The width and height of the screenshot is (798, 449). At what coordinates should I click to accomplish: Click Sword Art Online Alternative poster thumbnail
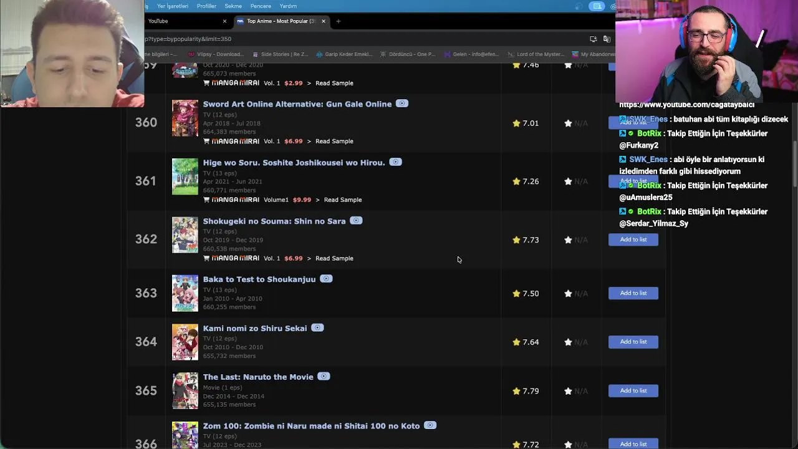(185, 118)
